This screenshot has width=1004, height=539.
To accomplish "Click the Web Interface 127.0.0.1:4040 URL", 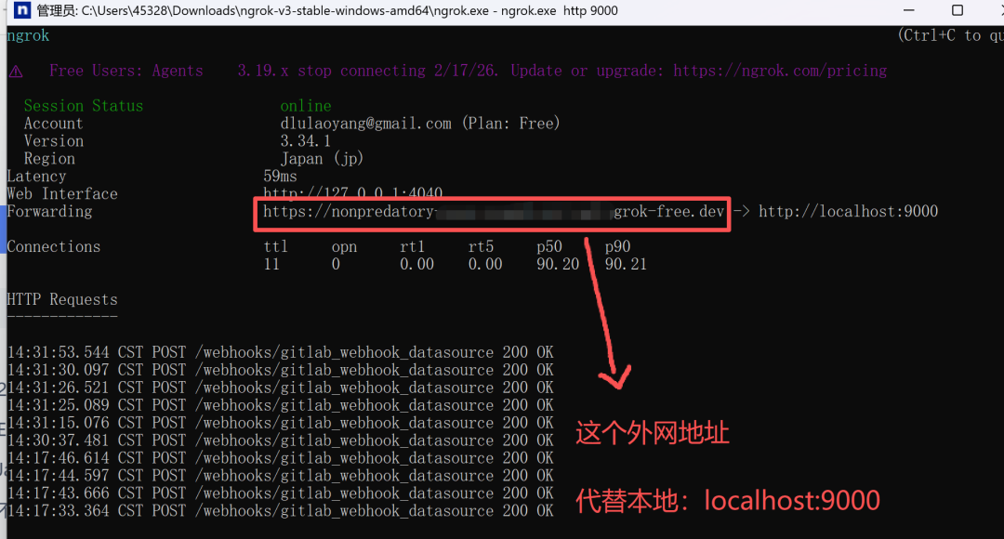I will [x=353, y=192].
